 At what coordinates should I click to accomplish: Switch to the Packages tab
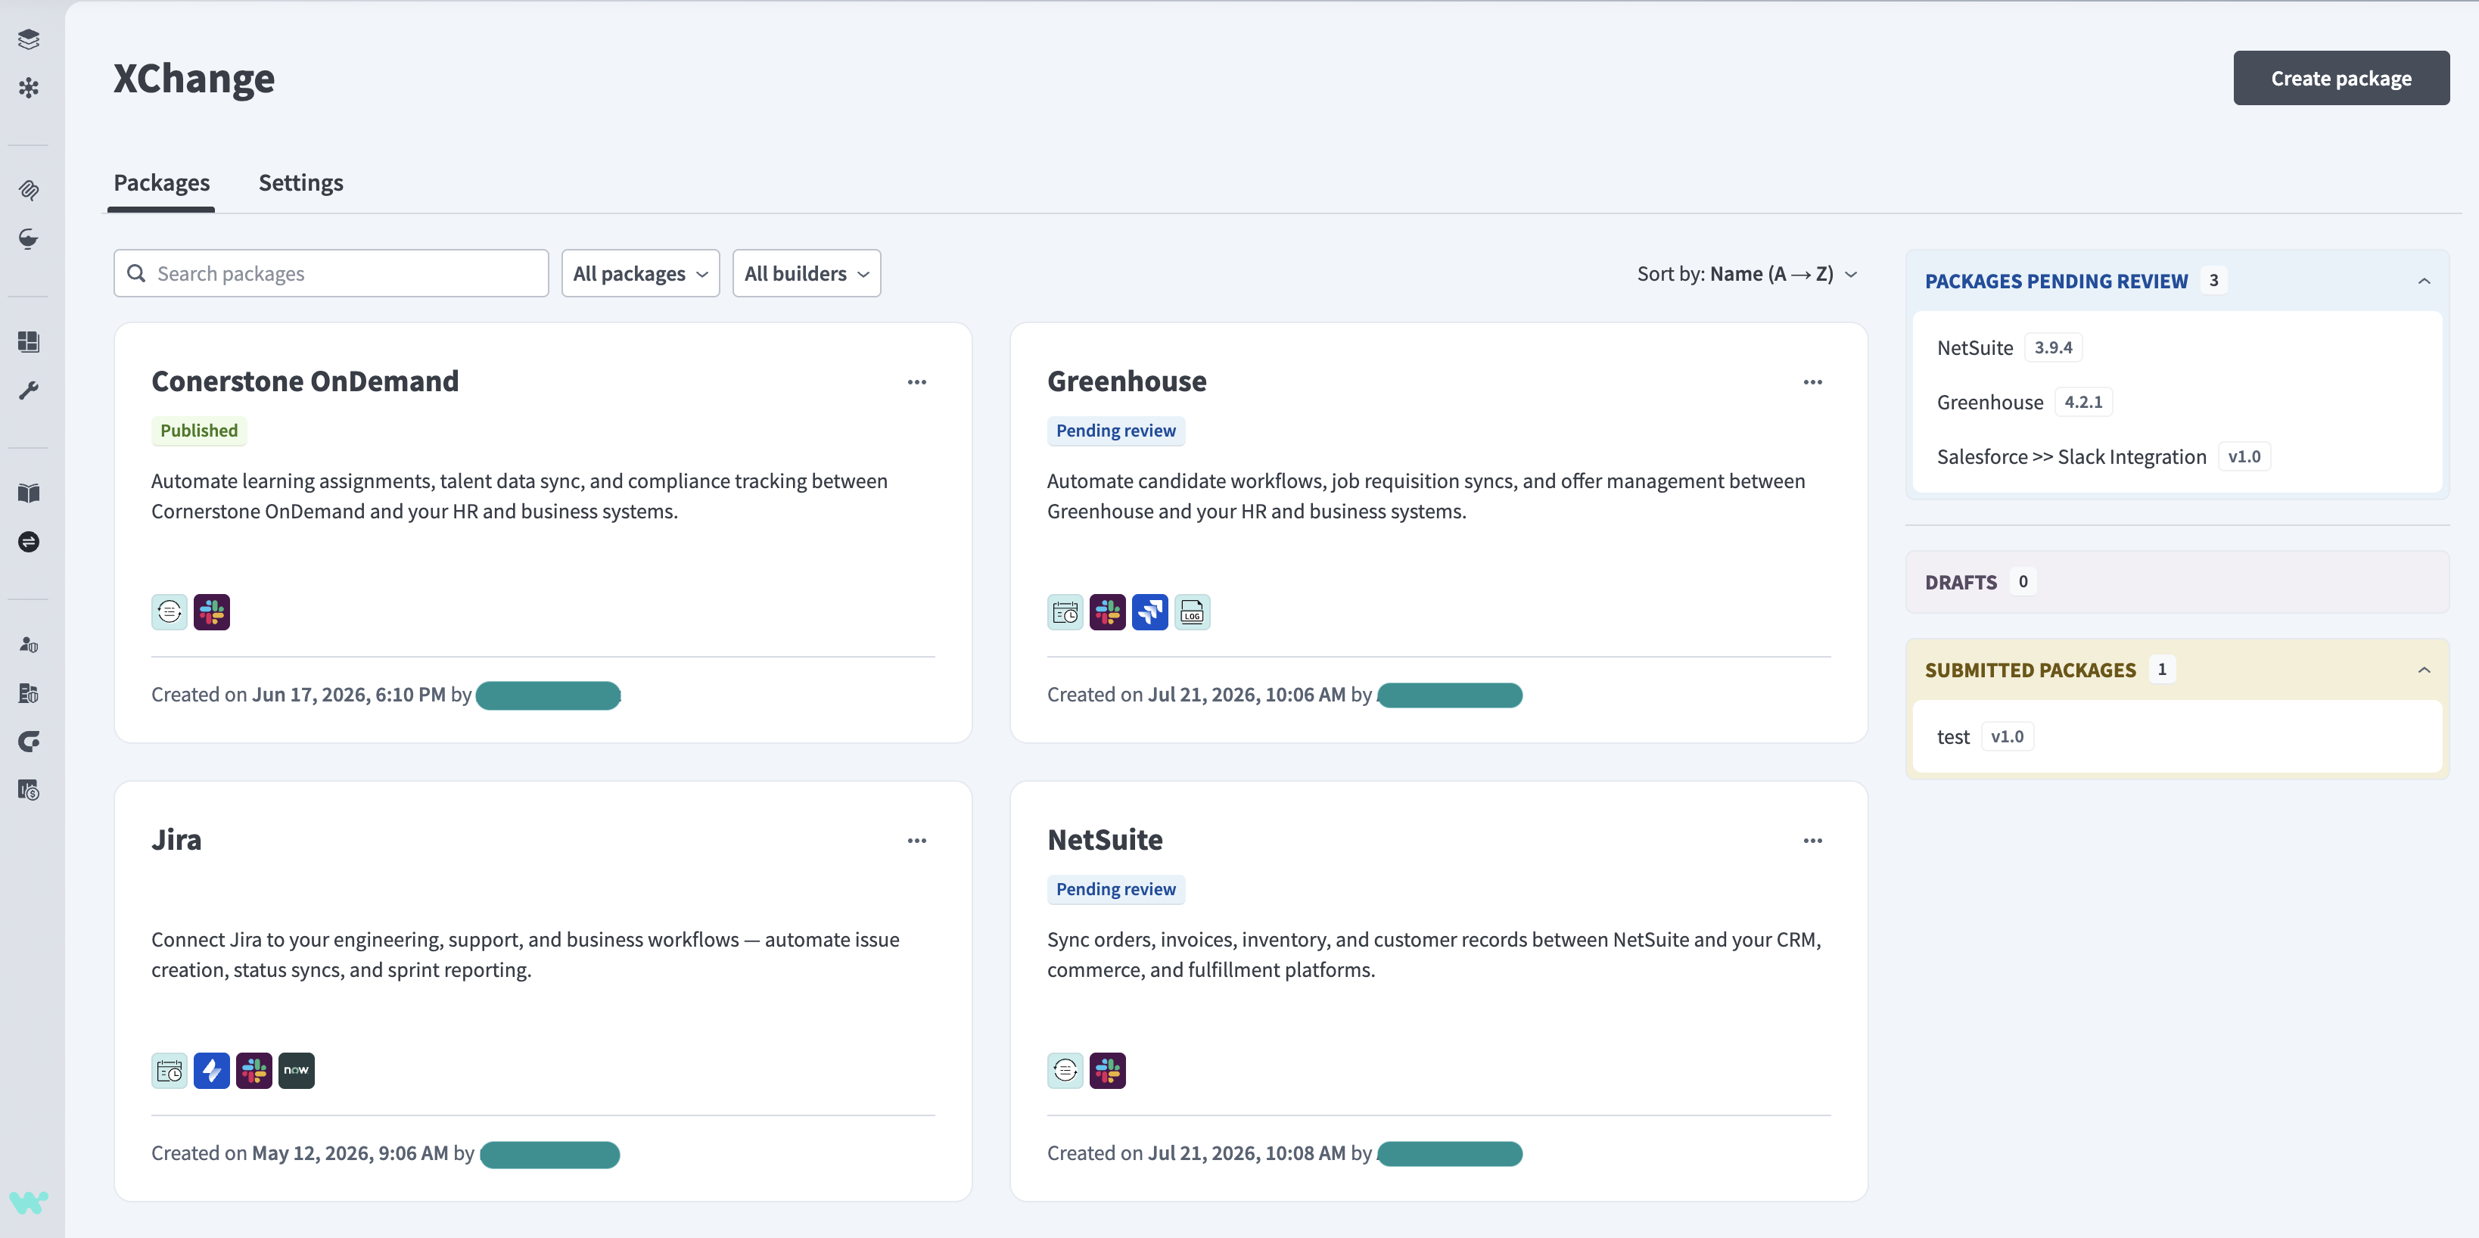click(x=162, y=183)
